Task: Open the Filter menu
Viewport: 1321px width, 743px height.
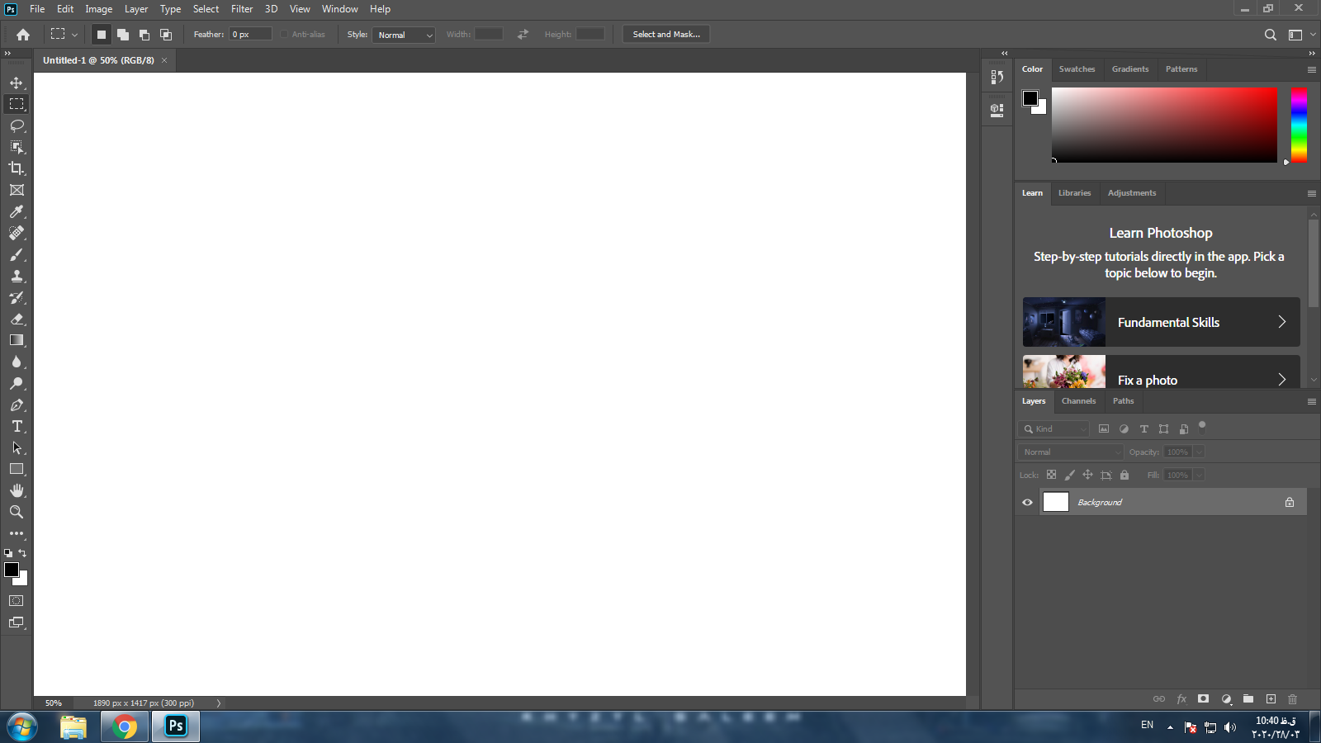Action: 242,9
